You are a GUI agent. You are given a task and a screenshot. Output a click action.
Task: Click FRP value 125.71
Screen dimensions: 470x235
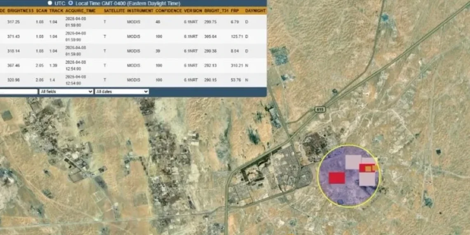(x=236, y=37)
